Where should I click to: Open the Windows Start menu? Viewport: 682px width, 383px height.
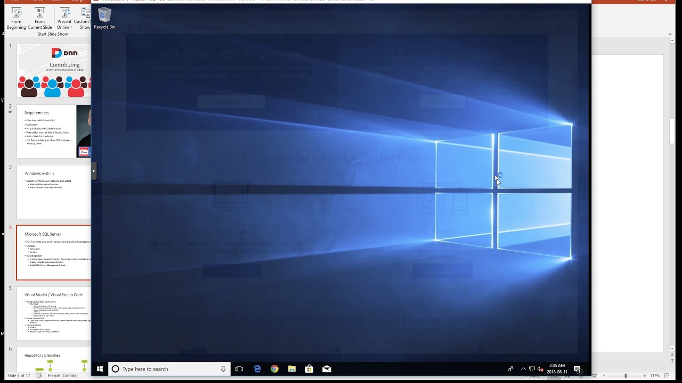coord(100,369)
